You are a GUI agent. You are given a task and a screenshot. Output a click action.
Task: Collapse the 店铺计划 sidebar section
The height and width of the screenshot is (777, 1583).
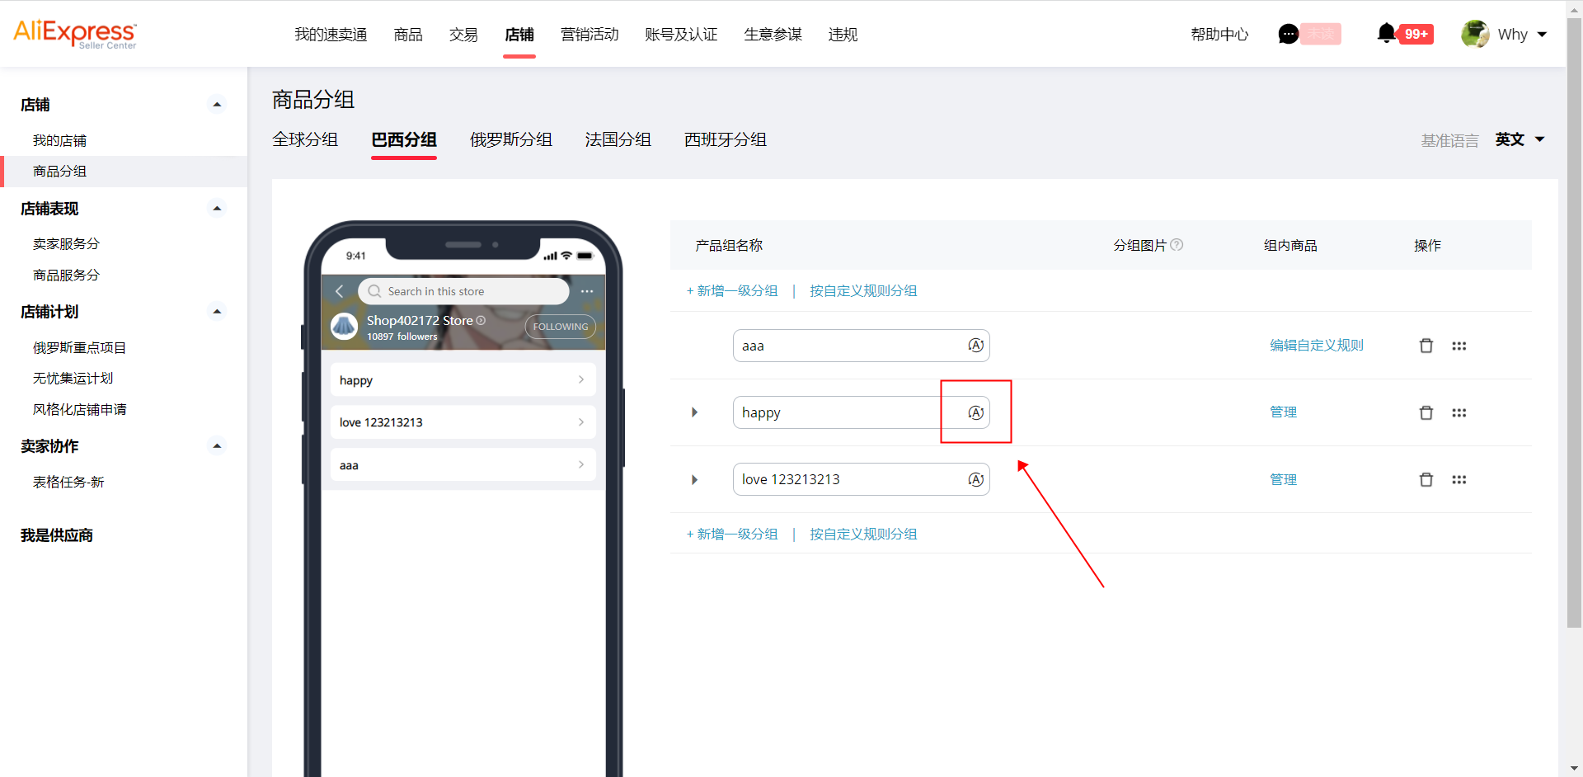click(x=217, y=312)
